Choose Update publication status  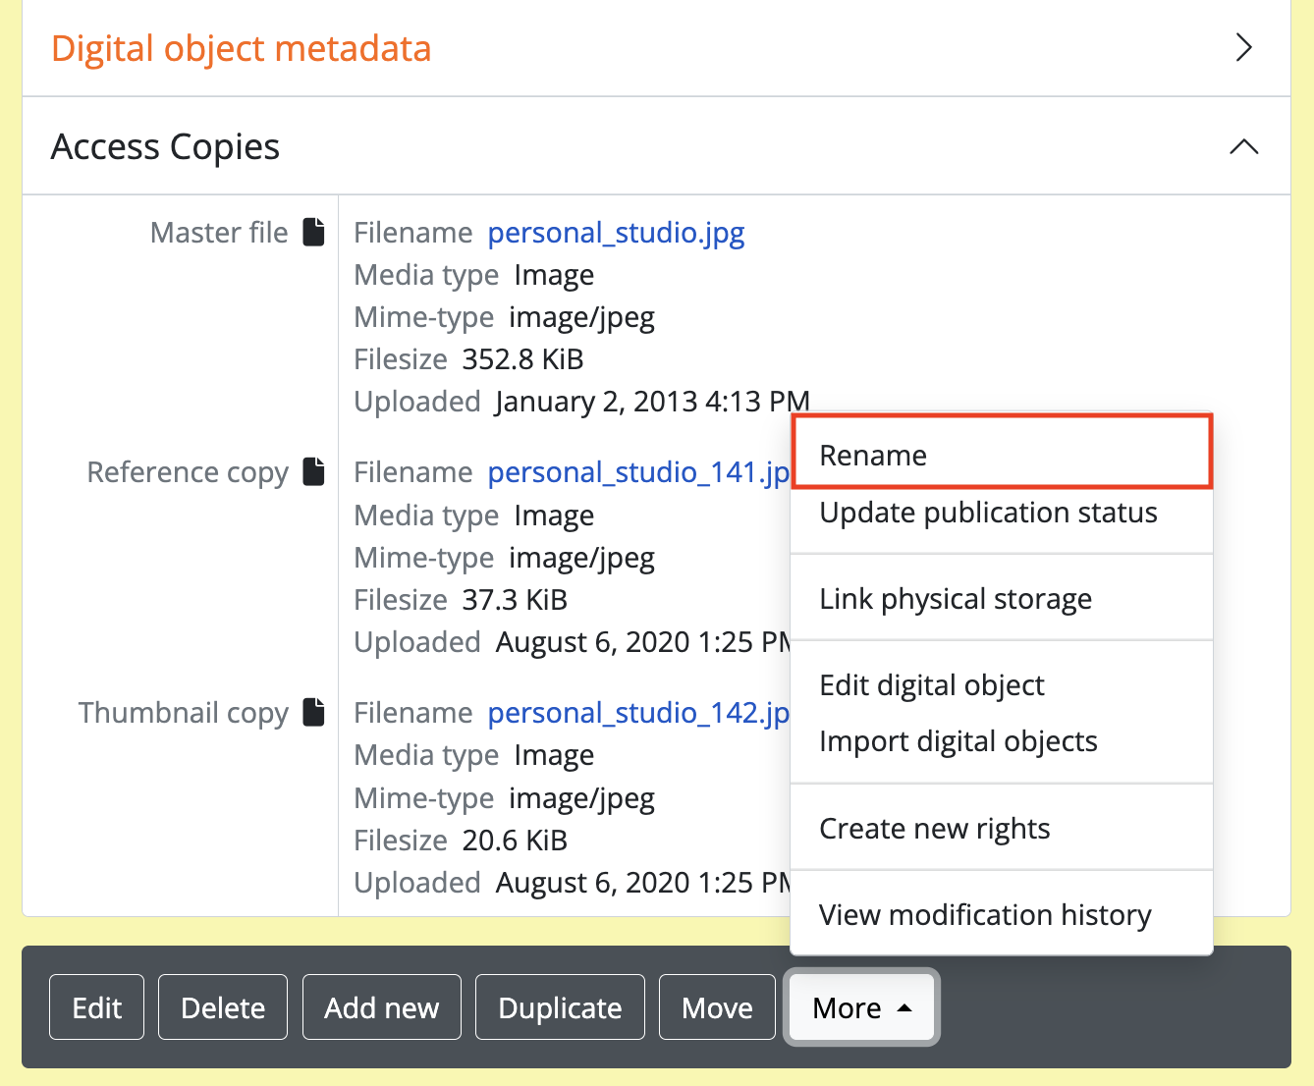click(x=988, y=513)
